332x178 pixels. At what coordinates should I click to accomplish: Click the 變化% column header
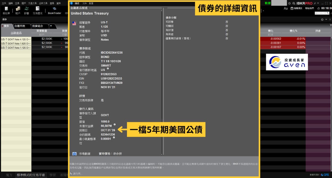point(293,31)
